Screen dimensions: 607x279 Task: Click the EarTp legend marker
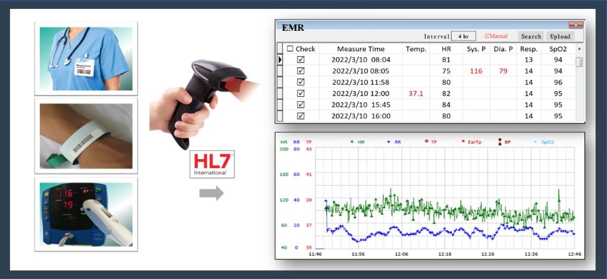coord(463,142)
